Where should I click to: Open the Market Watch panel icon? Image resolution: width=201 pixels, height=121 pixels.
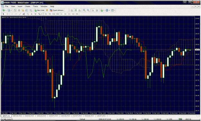pos(15,10)
